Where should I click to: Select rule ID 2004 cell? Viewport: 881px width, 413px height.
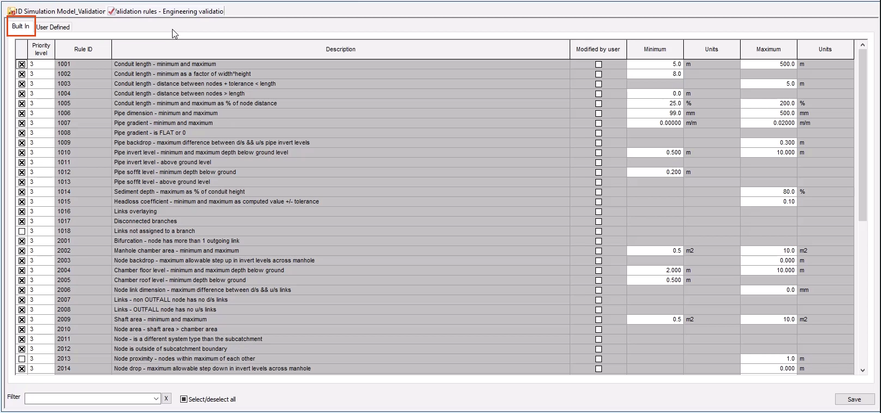[83, 270]
